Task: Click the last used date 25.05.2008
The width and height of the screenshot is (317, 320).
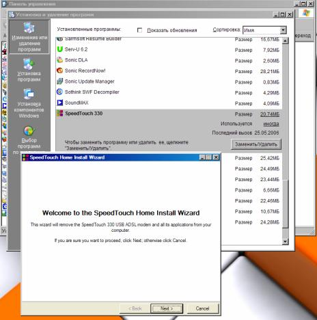Action: tap(266, 133)
